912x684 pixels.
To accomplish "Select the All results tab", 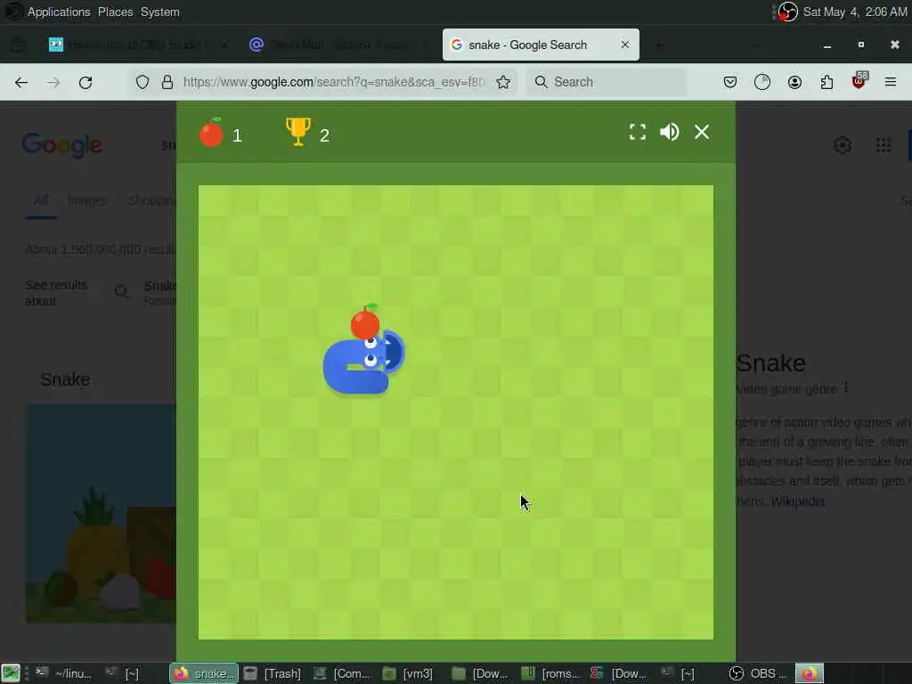I will [x=41, y=200].
